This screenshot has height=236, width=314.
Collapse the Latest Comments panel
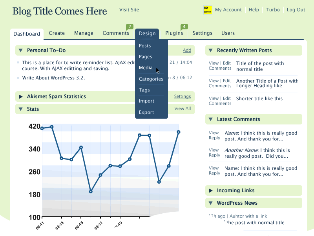coord(210,119)
